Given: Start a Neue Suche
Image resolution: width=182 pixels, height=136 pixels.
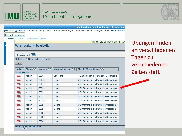Looking at the screenshot, I should pyautogui.click(x=34, y=59).
